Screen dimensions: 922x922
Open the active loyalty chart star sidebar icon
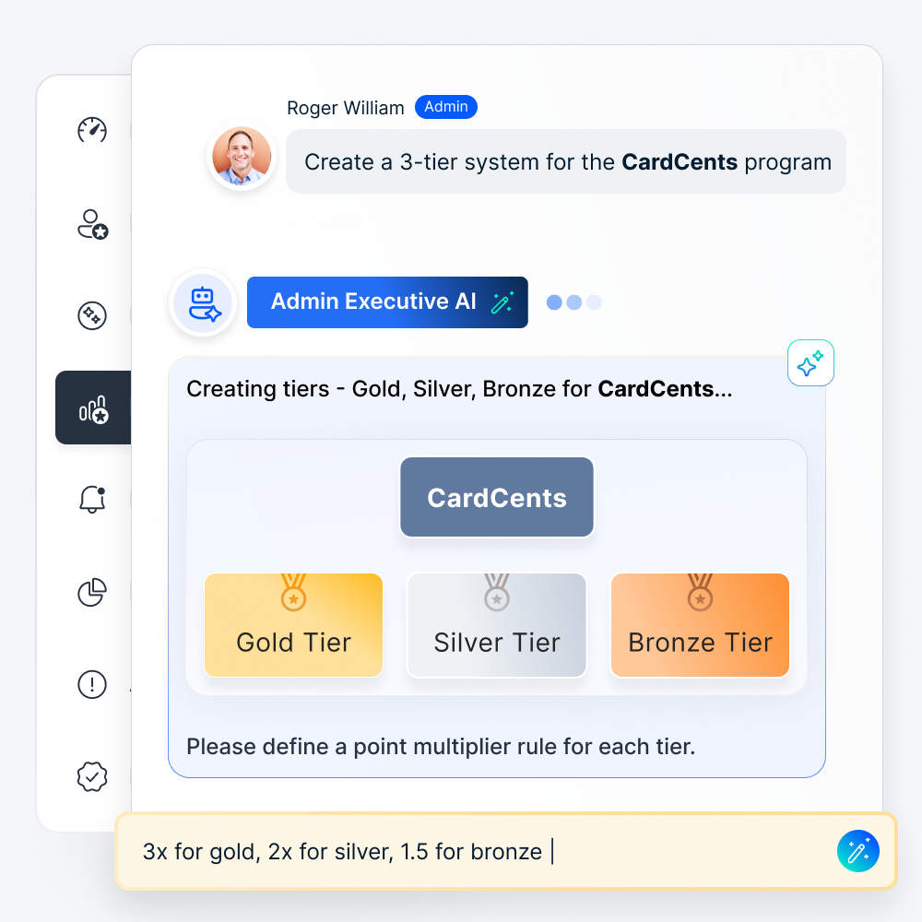click(x=93, y=408)
